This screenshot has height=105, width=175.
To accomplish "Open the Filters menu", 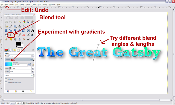I will click(45, 5).
